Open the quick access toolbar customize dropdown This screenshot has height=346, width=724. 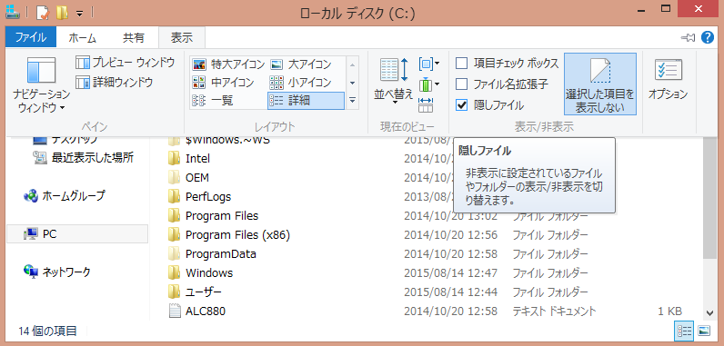pos(79,14)
